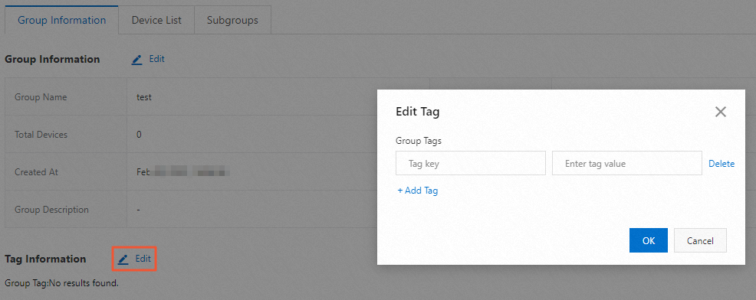756x300 pixels.
Task: Click 'Group Tag:No results found.' text
Action: point(61,283)
